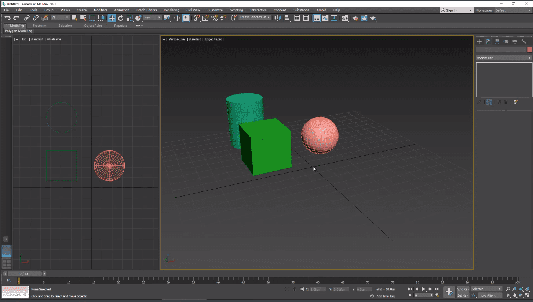Open the Reference Coordinate System View dropdown
The width and height of the screenshot is (533, 302).
coord(151,17)
